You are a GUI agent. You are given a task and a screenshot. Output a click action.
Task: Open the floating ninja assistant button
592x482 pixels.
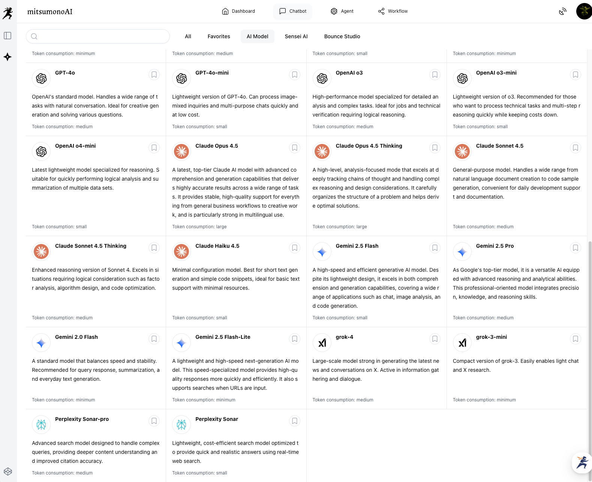click(582, 462)
